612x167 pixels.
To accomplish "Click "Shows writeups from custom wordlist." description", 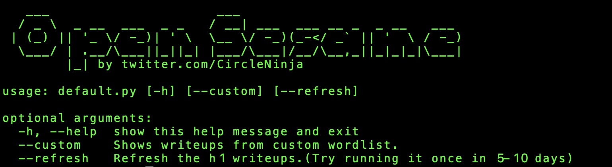I will [x=256, y=145].
